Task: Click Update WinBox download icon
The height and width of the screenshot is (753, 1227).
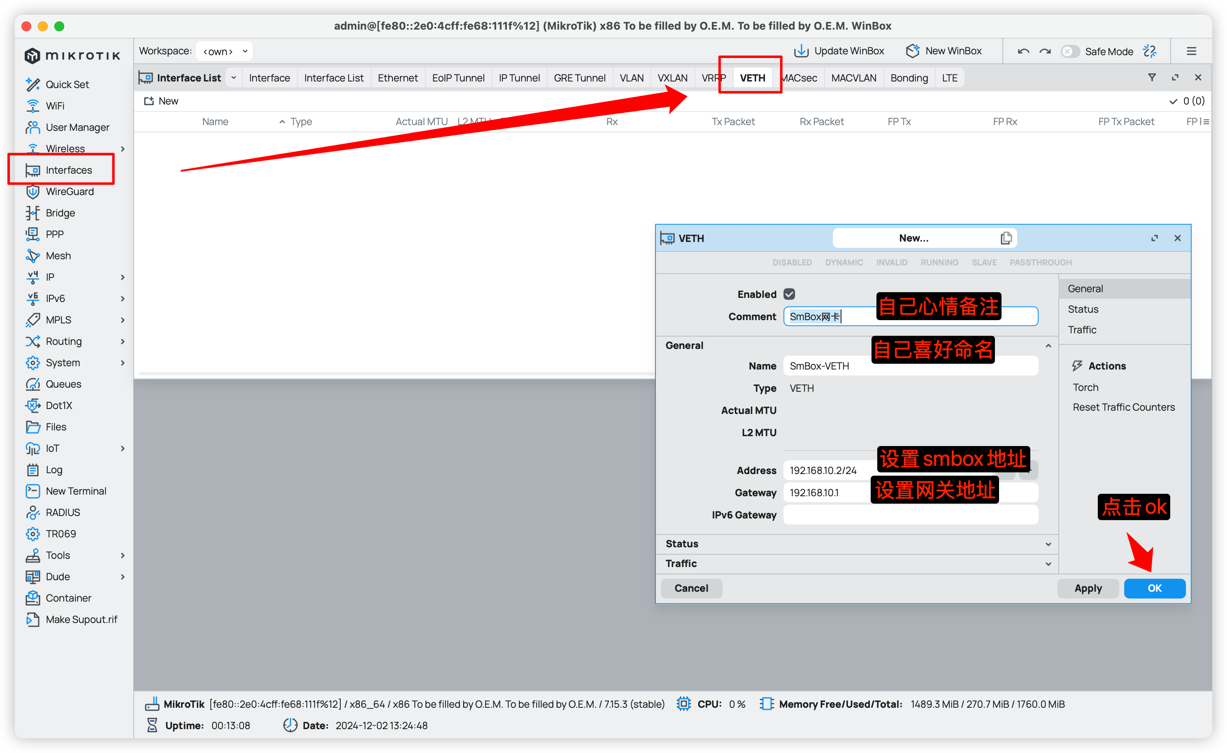Action: coord(801,51)
